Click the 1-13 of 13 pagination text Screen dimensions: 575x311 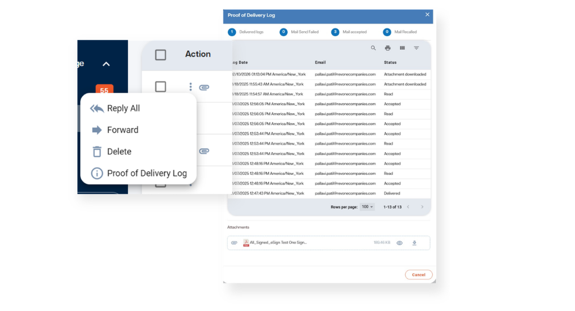tap(393, 207)
